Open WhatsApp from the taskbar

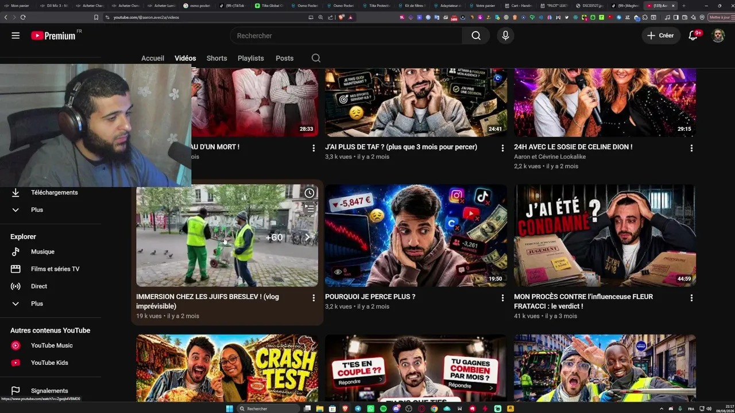[x=371, y=408]
